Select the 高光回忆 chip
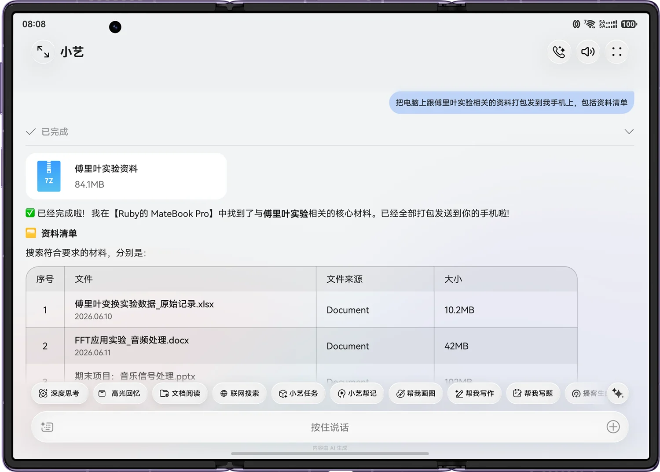The height and width of the screenshot is (472, 660). (x=120, y=393)
